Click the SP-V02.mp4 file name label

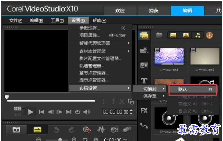(169, 70)
